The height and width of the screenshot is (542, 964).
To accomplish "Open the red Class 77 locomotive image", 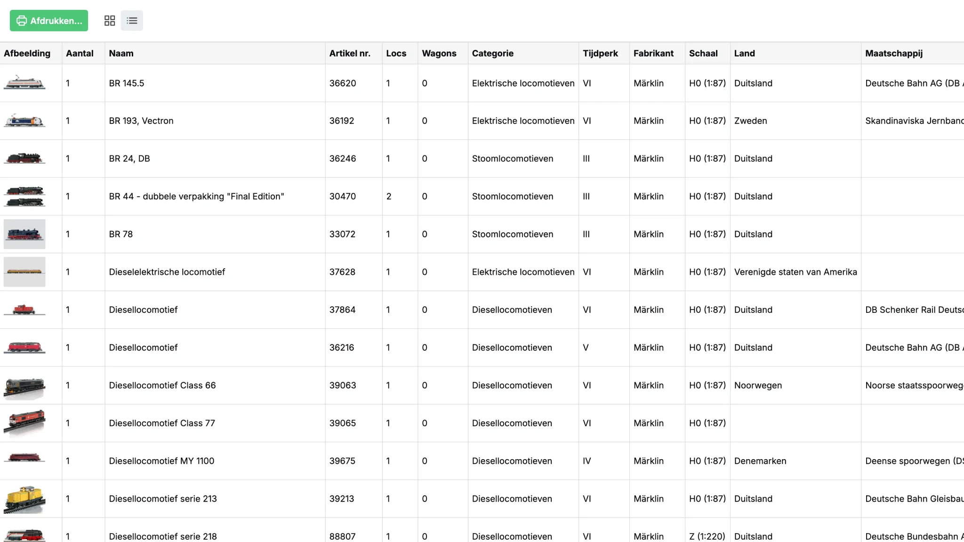I will 24,422.
